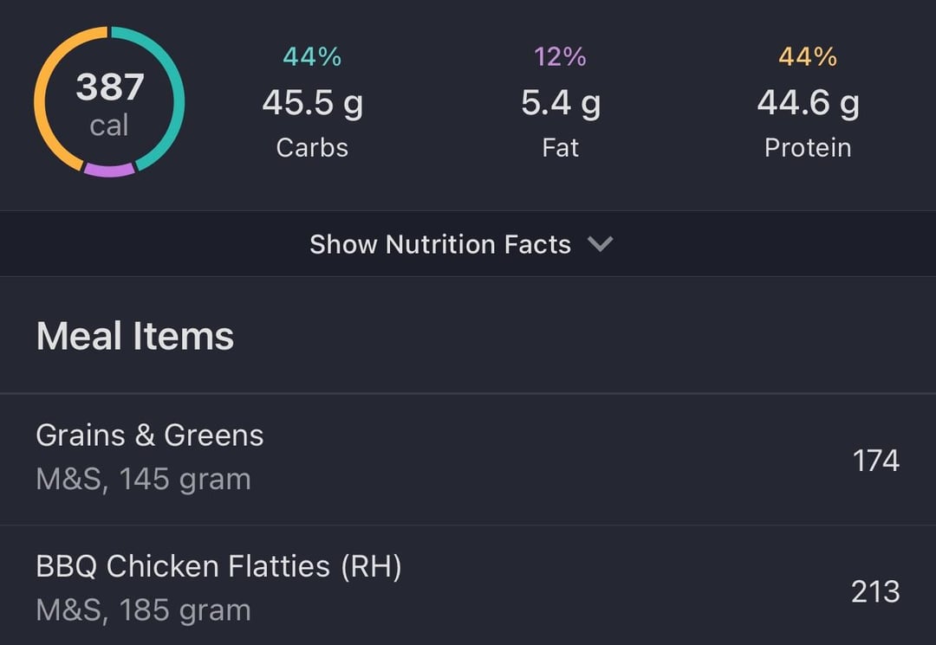936x645 pixels.
Task: Select the 44.6 g Protein value
Action: click(x=808, y=102)
